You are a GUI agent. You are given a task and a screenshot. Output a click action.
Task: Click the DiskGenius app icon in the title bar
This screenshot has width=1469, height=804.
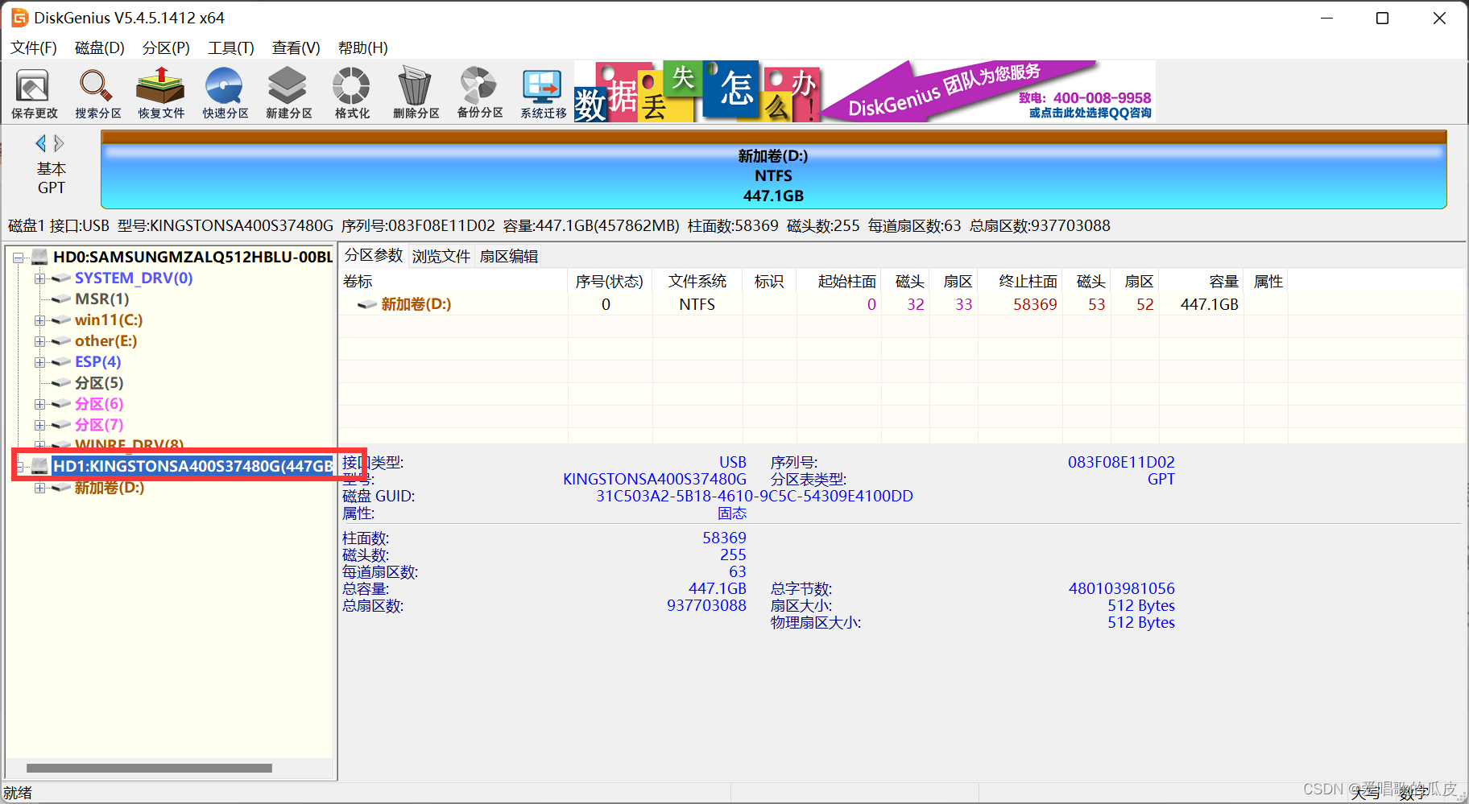tap(19, 18)
